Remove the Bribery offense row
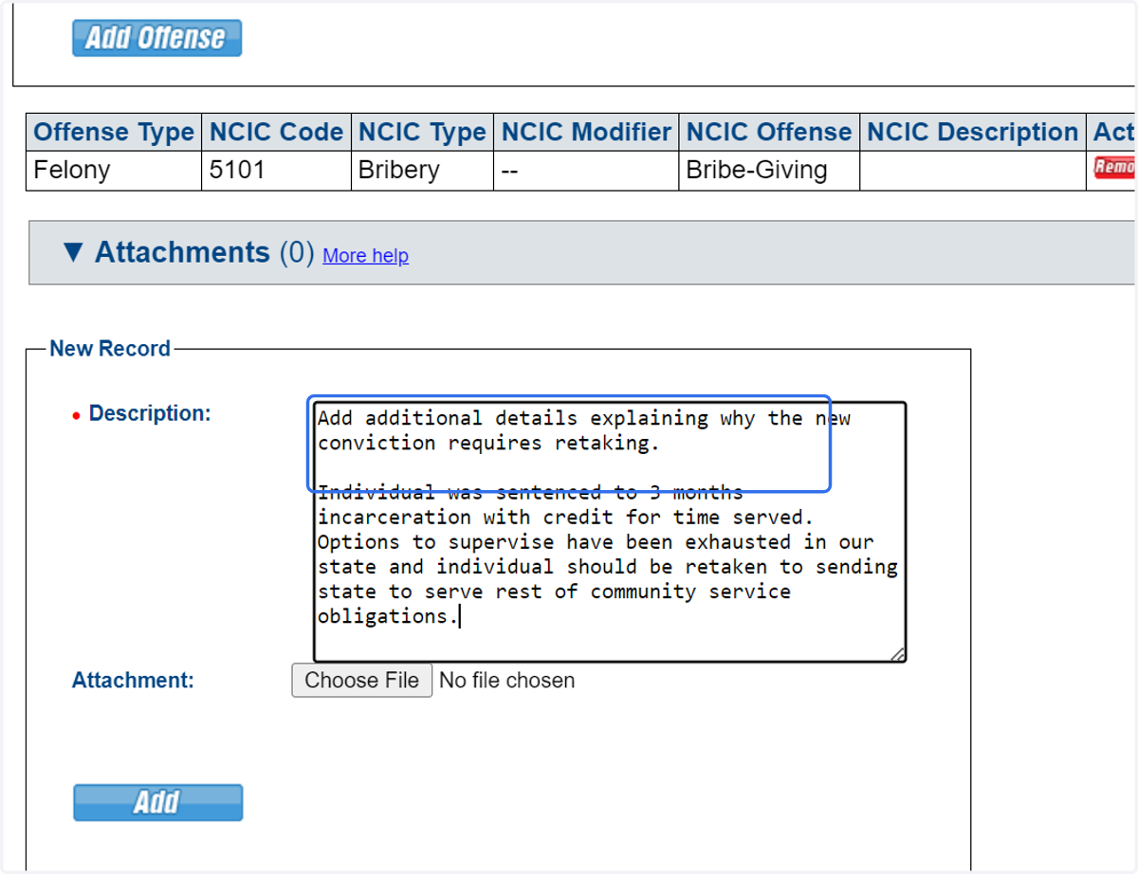The image size is (1138, 874). pos(1115,168)
